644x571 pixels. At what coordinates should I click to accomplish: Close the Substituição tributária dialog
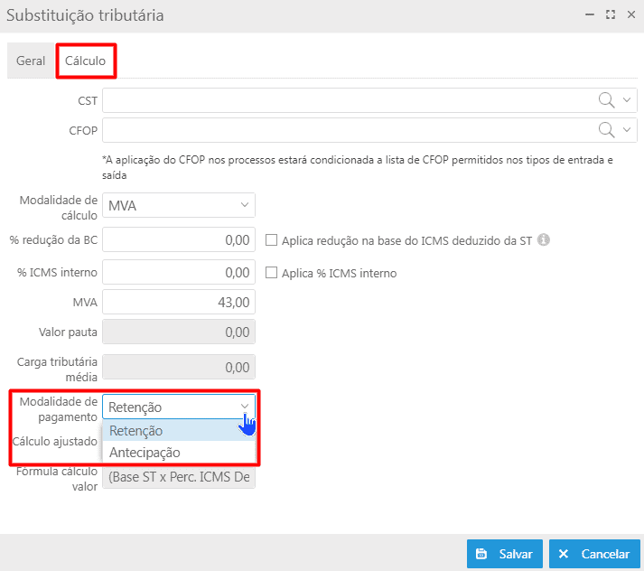click(631, 15)
